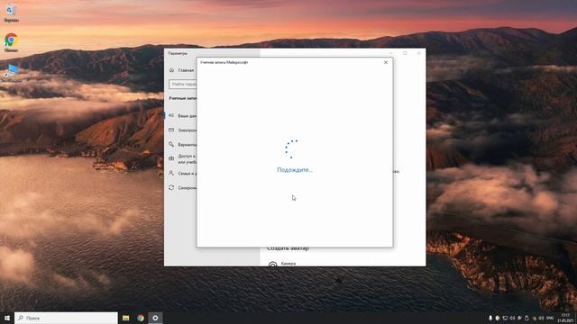
Task: Click the ENG language indicator in tray
Action: point(550,318)
